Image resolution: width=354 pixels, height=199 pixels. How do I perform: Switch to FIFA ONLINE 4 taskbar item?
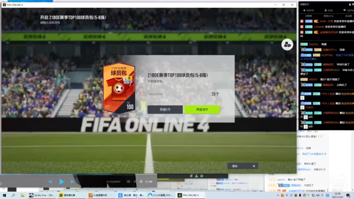point(191,195)
